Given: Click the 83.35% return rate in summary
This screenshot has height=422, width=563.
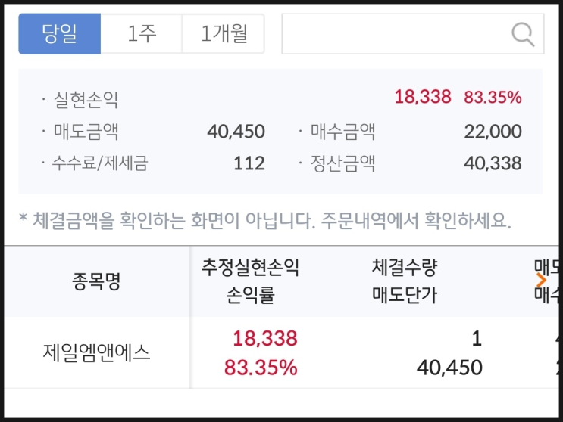Looking at the screenshot, I should tap(493, 97).
